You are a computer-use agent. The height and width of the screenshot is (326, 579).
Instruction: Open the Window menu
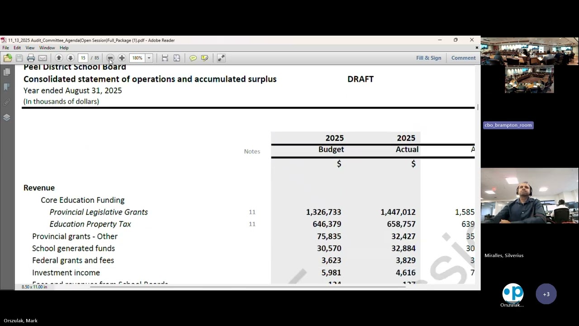coord(47,48)
